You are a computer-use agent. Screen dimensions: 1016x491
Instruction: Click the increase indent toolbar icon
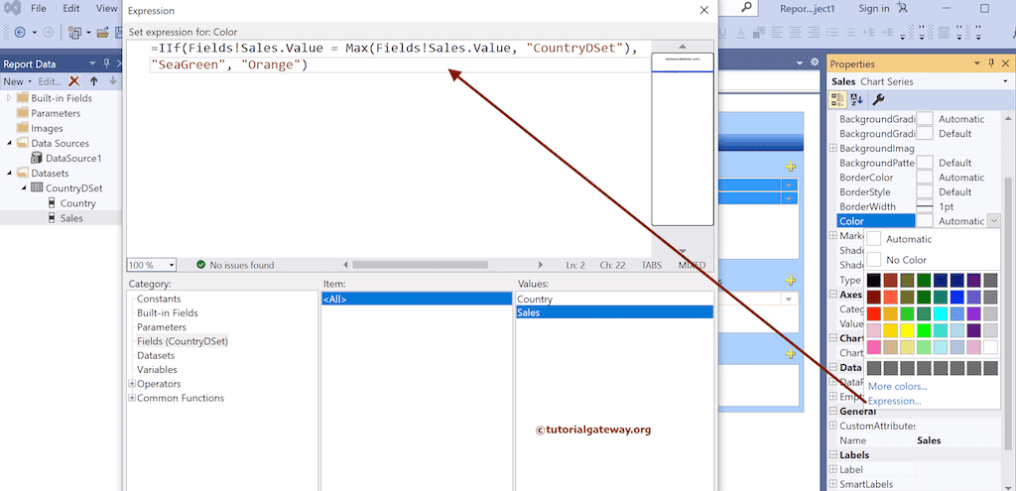point(888,32)
